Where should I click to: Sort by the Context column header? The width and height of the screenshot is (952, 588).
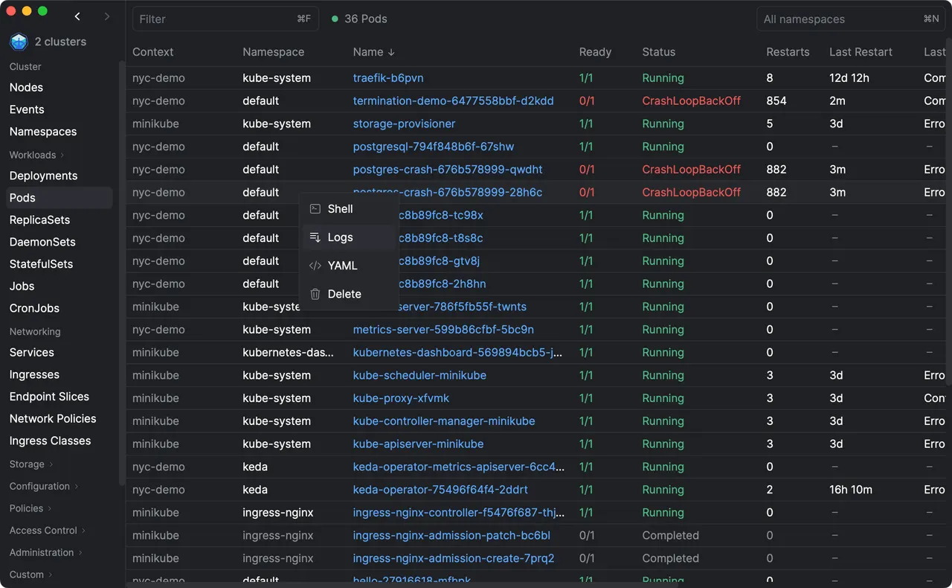152,52
